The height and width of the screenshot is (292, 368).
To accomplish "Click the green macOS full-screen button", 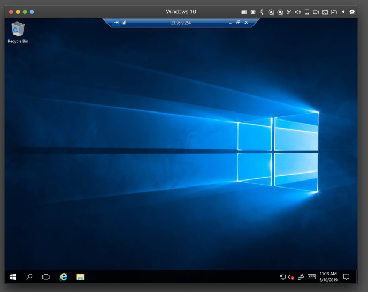I will click(x=25, y=12).
